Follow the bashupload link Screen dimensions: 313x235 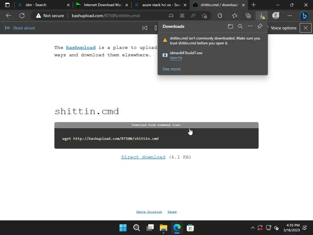pos(81,47)
